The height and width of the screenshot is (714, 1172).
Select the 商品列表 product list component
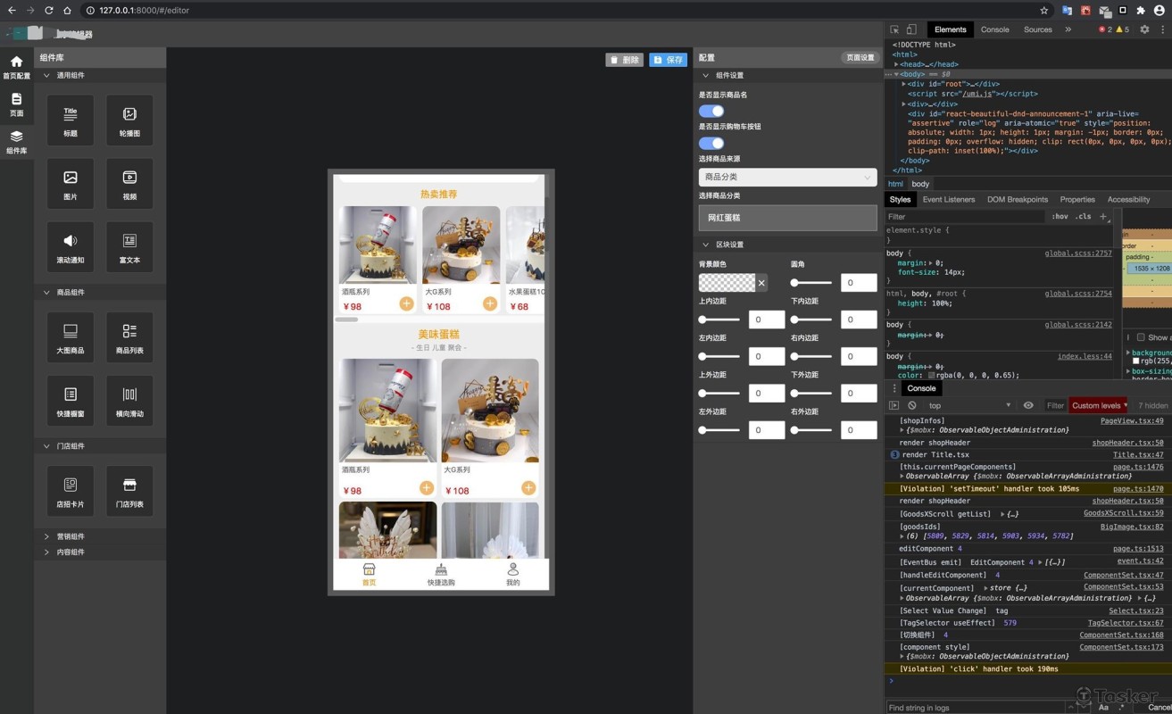click(x=129, y=337)
